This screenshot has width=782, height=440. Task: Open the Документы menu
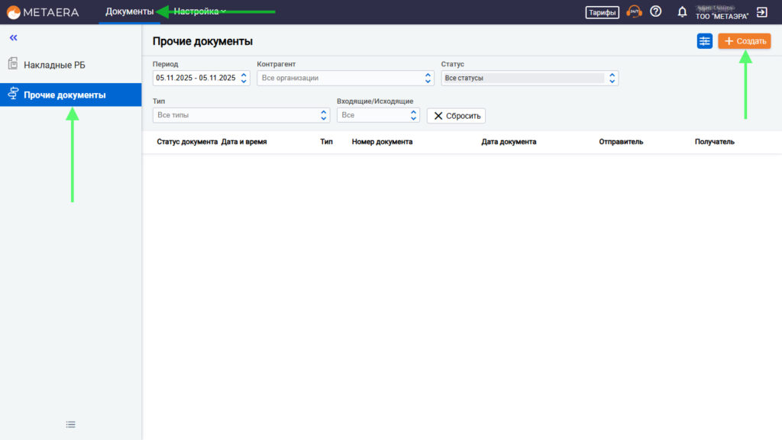click(129, 11)
